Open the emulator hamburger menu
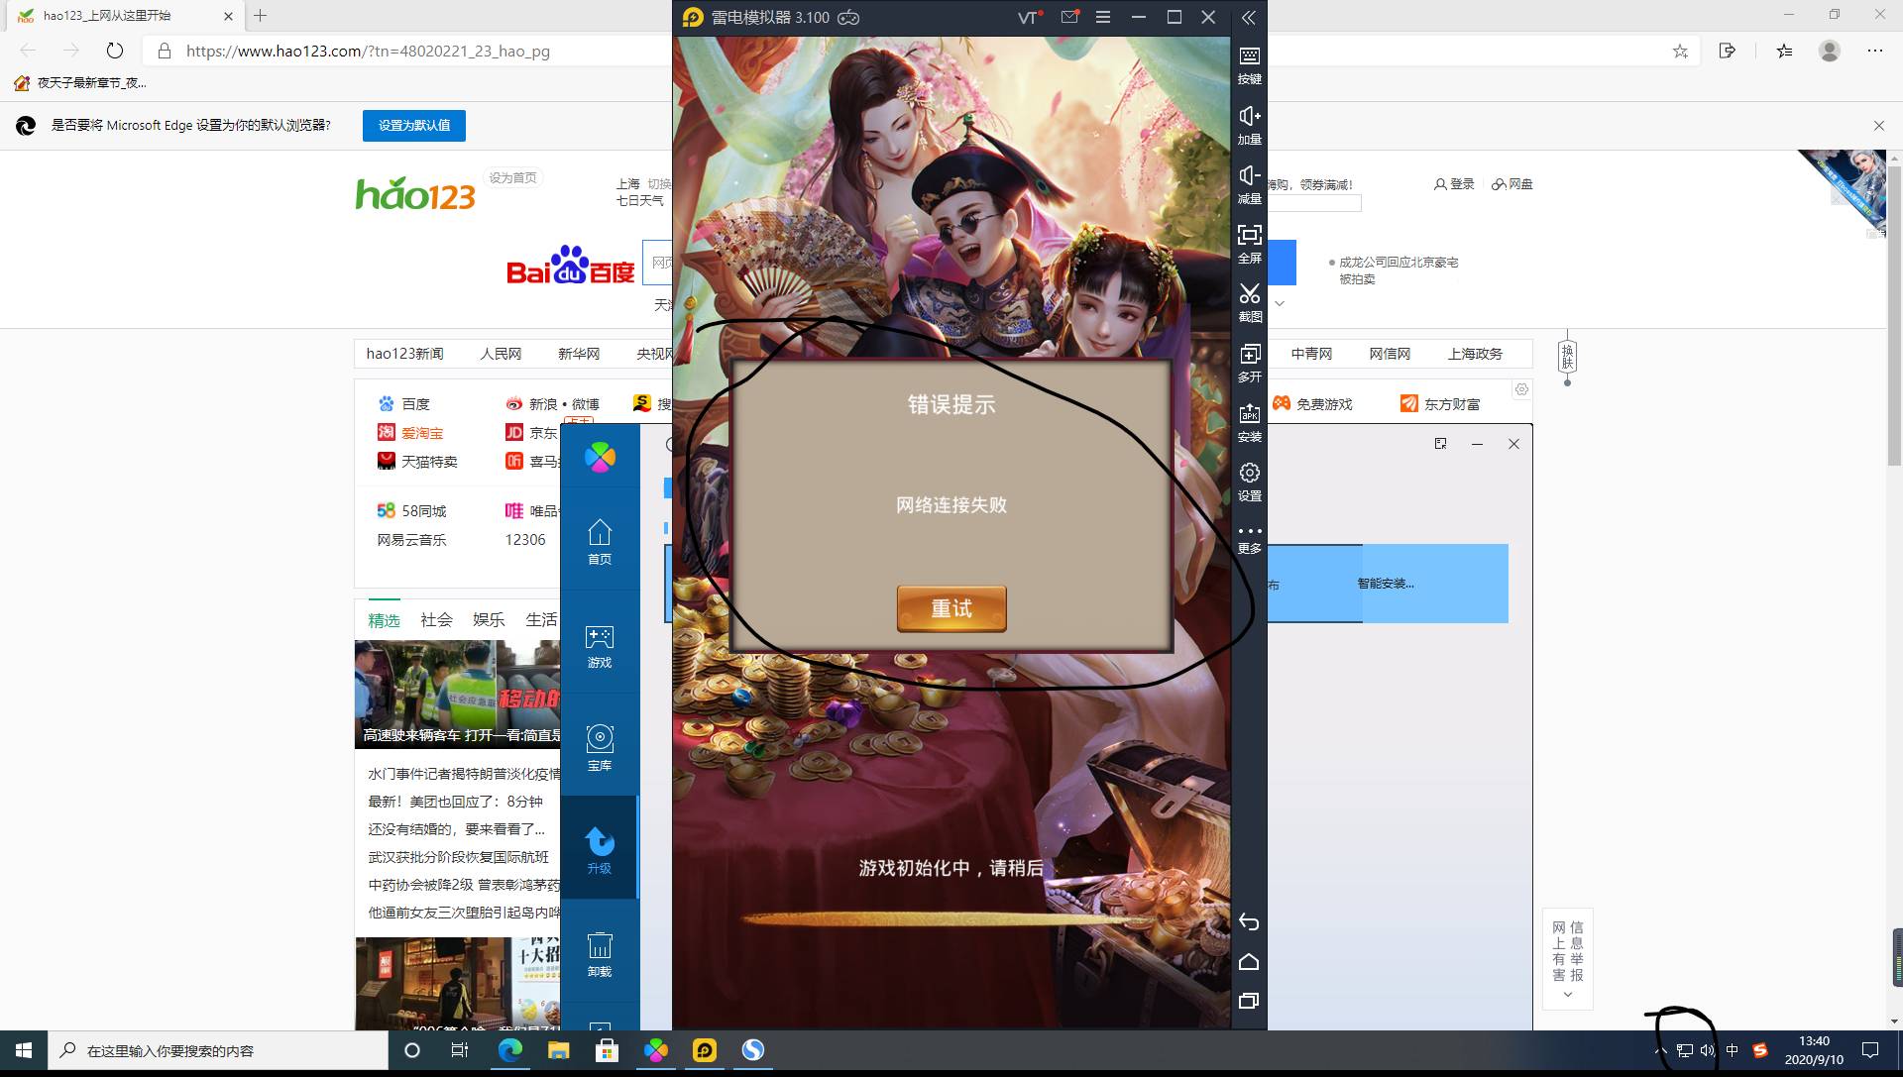The height and width of the screenshot is (1077, 1903). pos(1102,18)
